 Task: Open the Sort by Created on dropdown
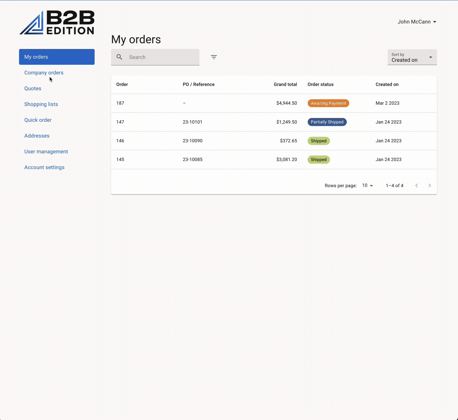pos(412,57)
